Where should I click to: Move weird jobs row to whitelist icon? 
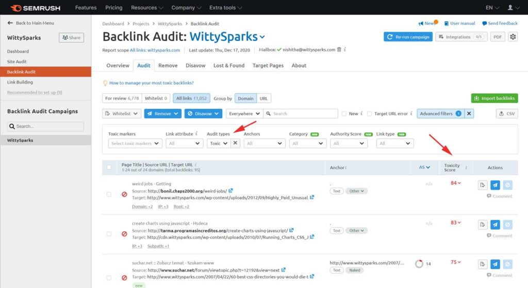pyautogui.click(x=483, y=185)
